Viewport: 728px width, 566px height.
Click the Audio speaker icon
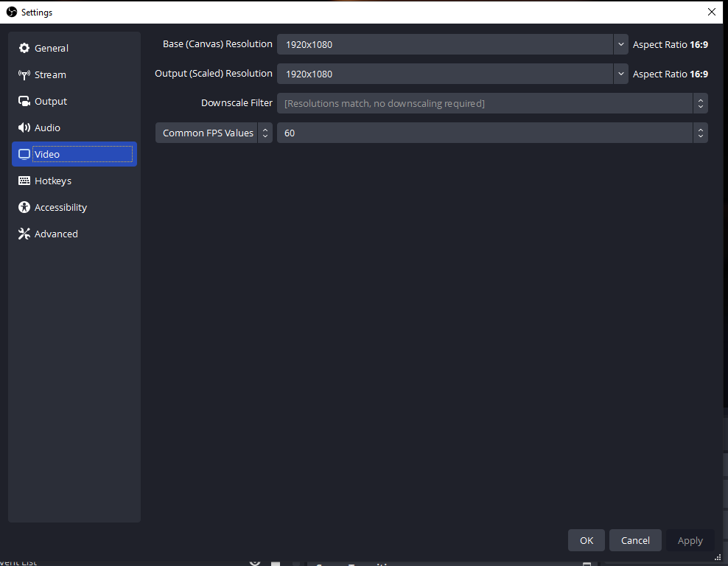pyautogui.click(x=24, y=127)
